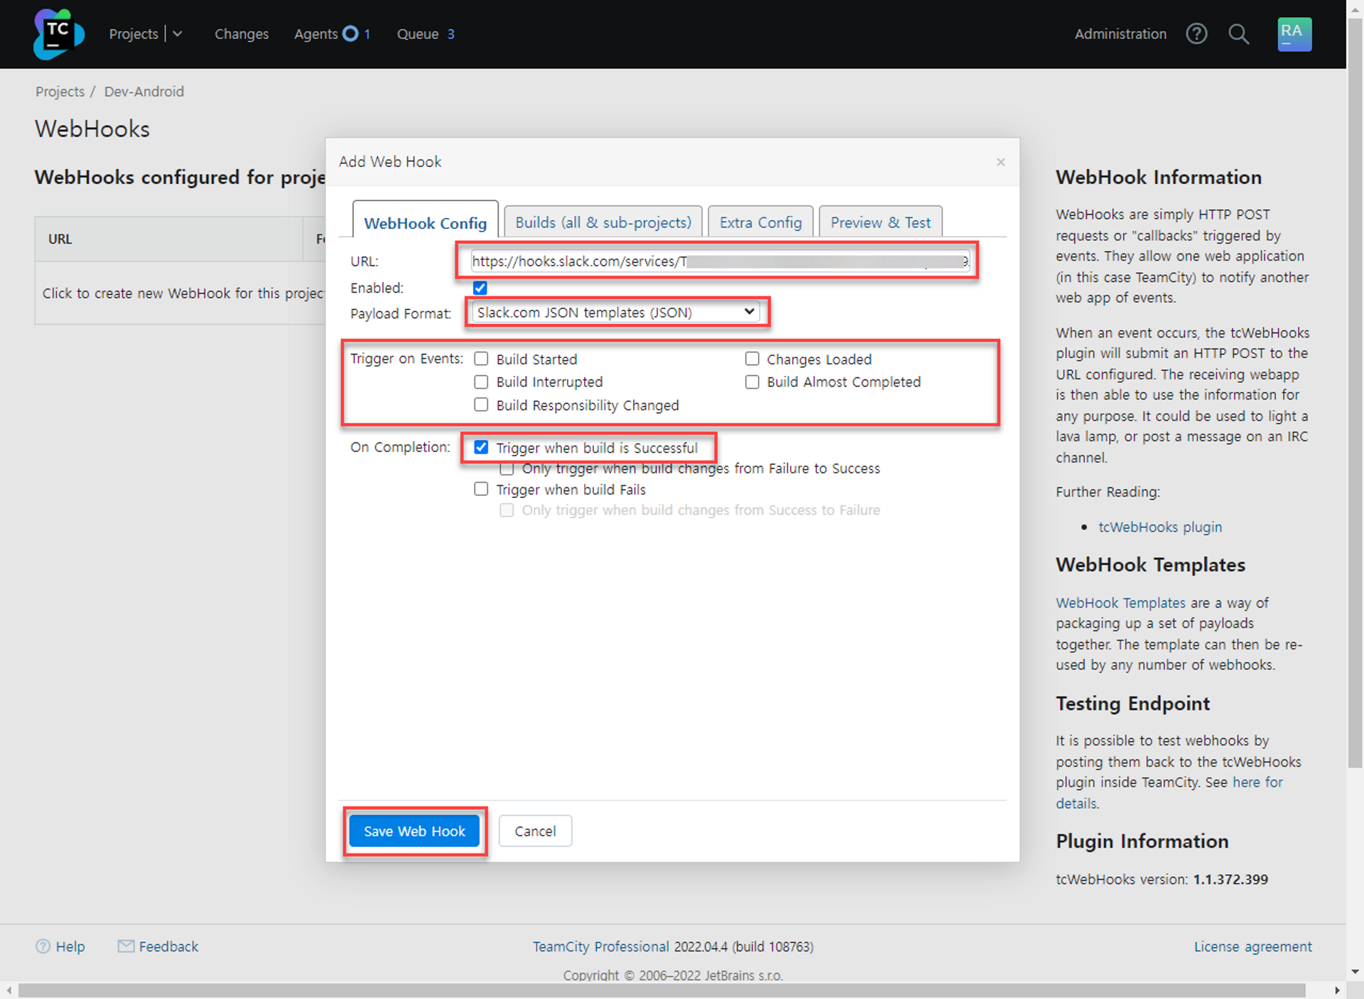Click the scroll right arrow at bottom

pos(1337,990)
